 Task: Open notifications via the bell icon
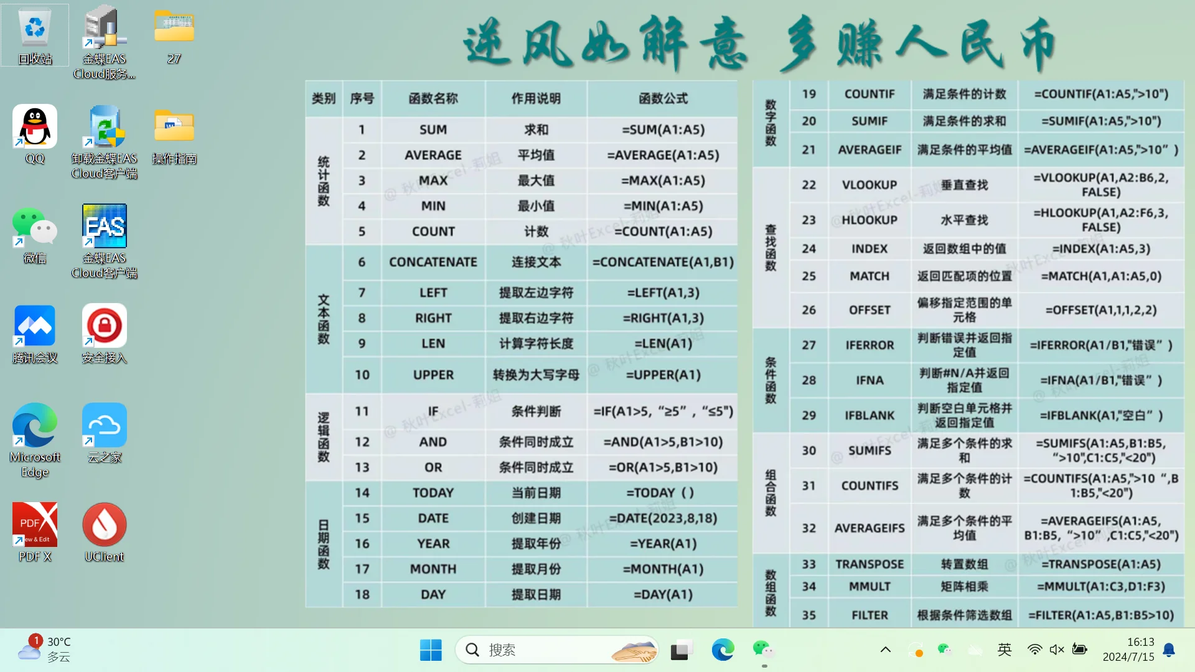pyautogui.click(x=1169, y=650)
